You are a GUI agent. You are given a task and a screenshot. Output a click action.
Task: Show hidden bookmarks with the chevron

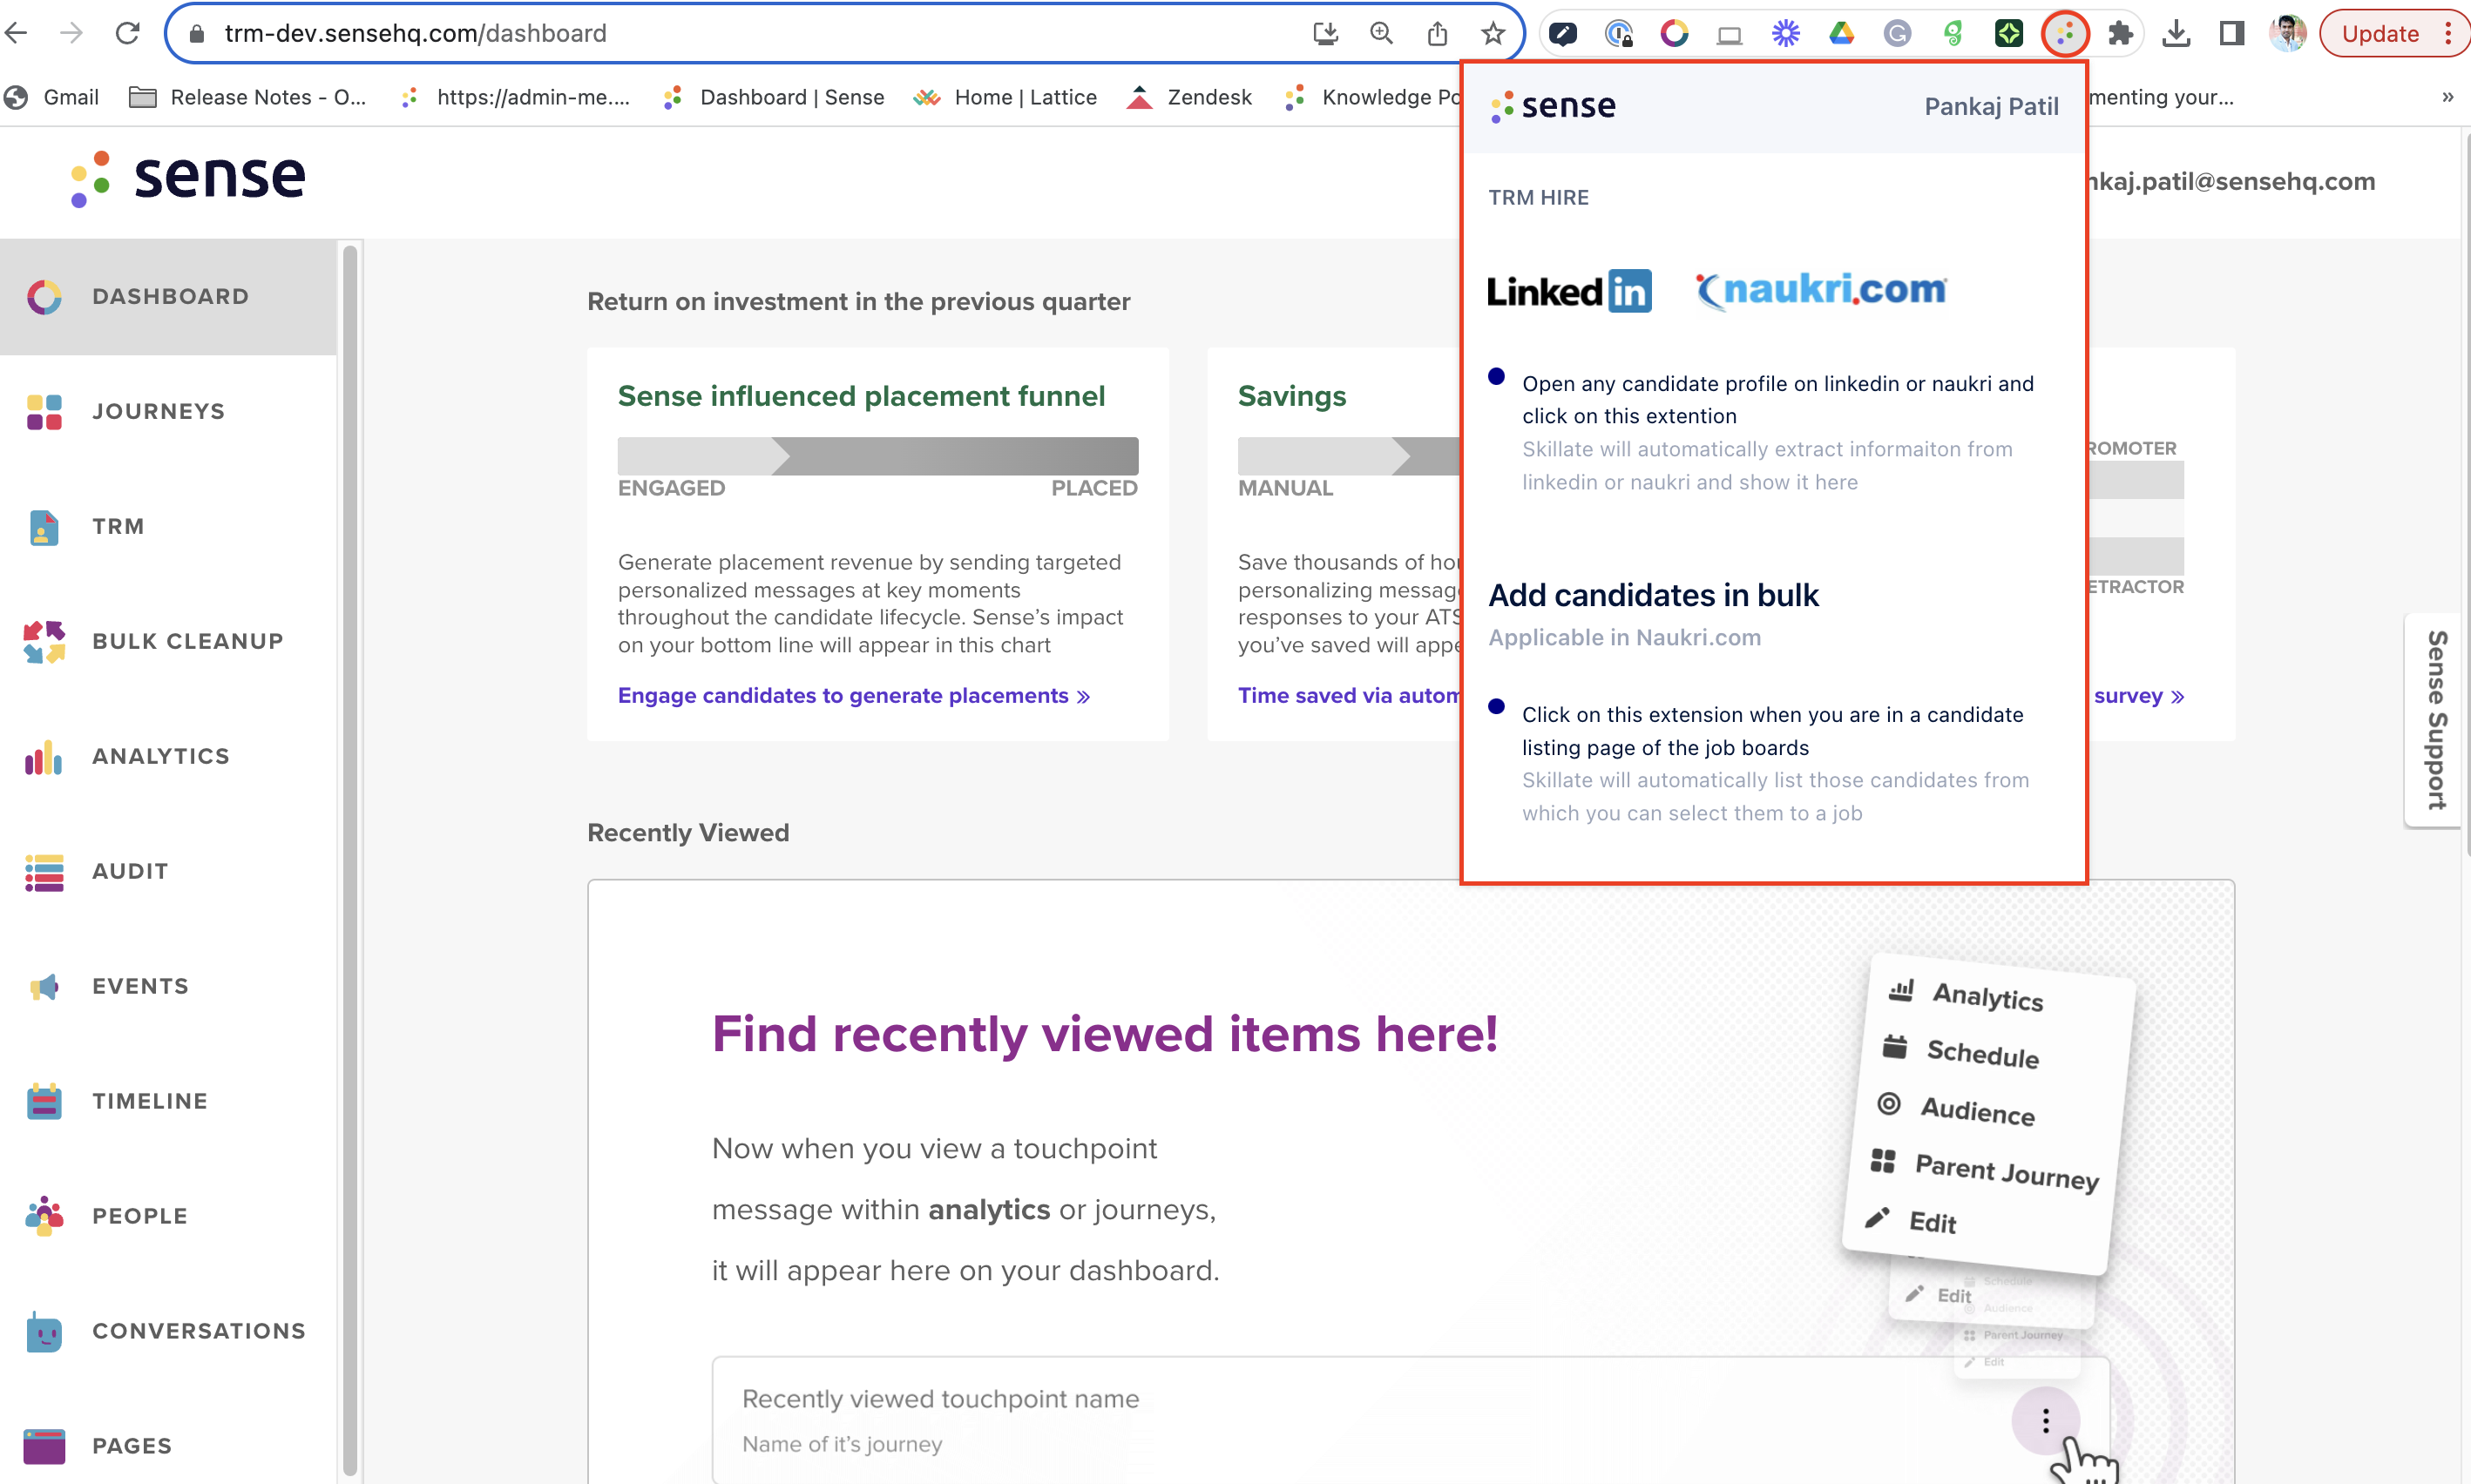click(2447, 97)
